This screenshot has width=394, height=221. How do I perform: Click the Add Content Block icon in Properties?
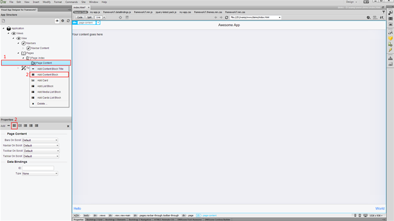coord(14,125)
